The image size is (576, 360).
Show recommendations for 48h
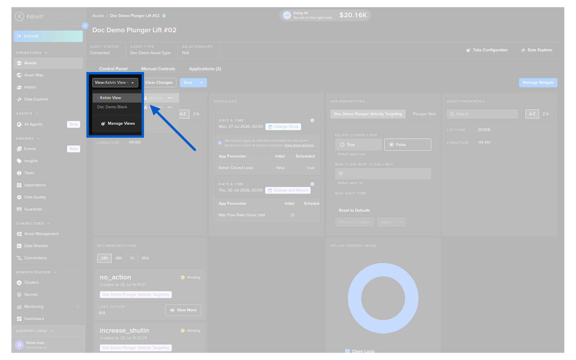click(119, 258)
